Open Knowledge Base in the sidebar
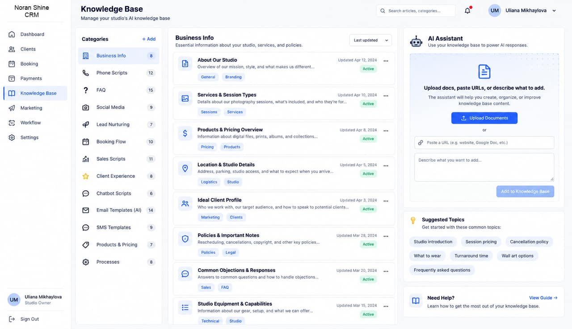 click(35, 93)
